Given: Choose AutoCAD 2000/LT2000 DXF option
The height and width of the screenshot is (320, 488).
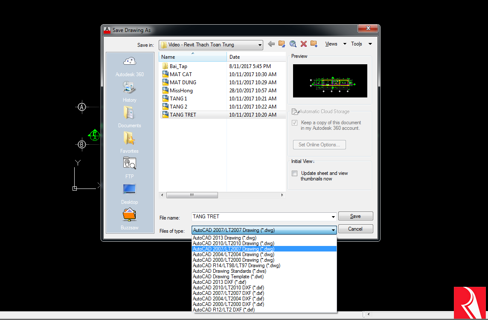Looking at the screenshot, I should [x=264, y=304].
